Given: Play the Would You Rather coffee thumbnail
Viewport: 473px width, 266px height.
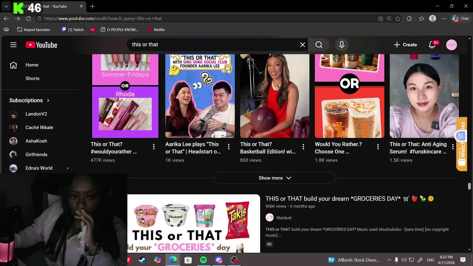Looking at the screenshot, I should point(350,96).
